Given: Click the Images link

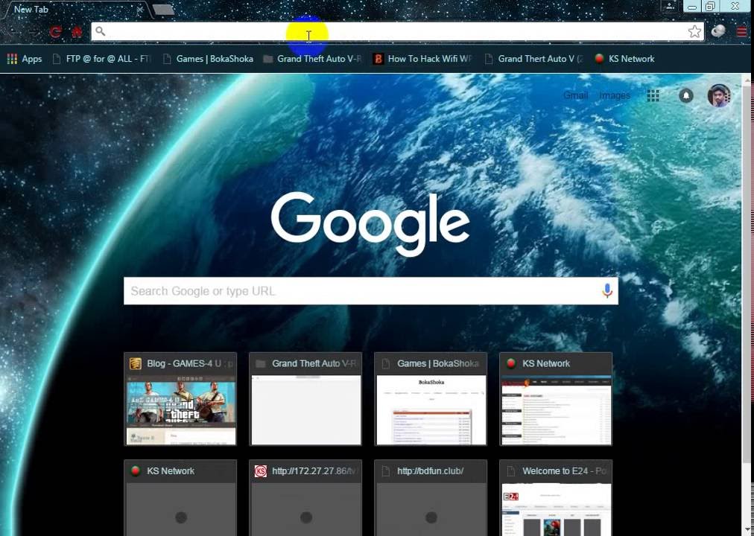Looking at the screenshot, I should click(614, 95).
